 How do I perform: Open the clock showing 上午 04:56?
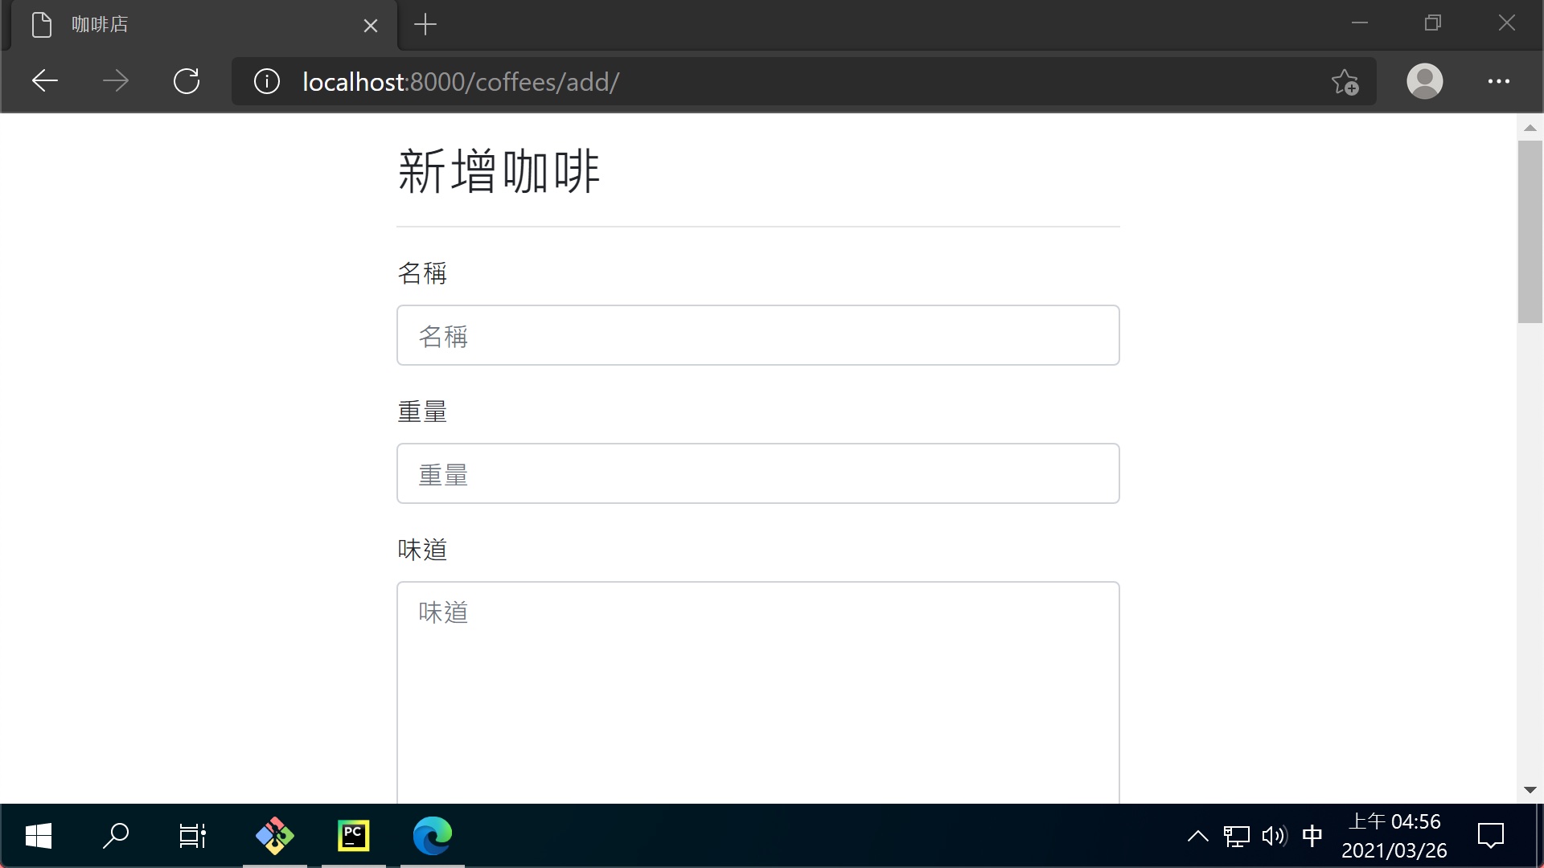coord(1394,836)
